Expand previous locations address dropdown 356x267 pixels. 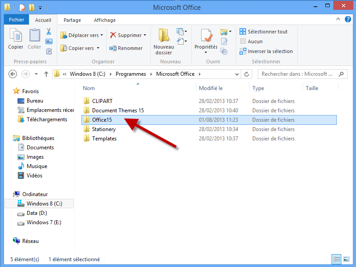click(x=237, y=74)
